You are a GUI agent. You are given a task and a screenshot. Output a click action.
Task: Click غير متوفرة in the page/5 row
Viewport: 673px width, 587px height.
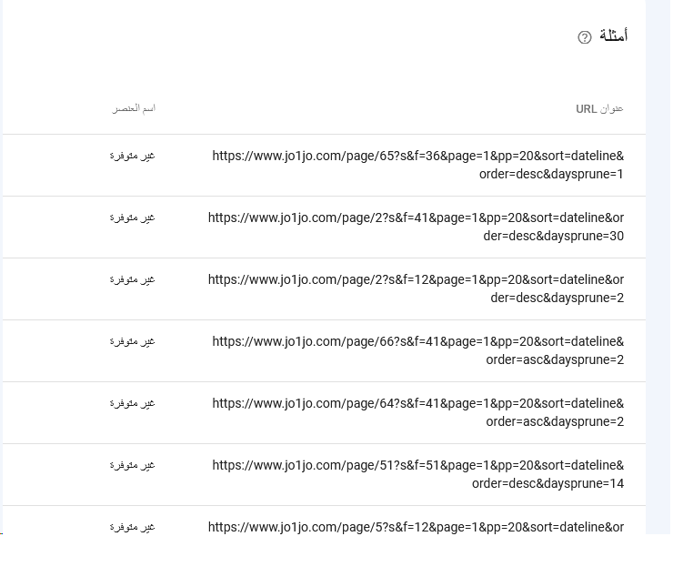click(133, 526)
